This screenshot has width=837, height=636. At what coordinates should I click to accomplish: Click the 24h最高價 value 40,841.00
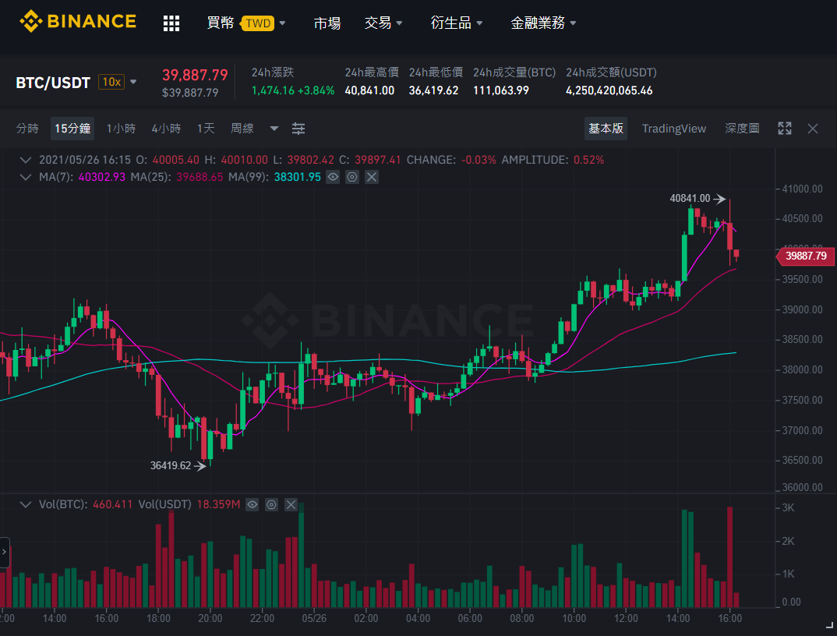[x=369, y=90]
